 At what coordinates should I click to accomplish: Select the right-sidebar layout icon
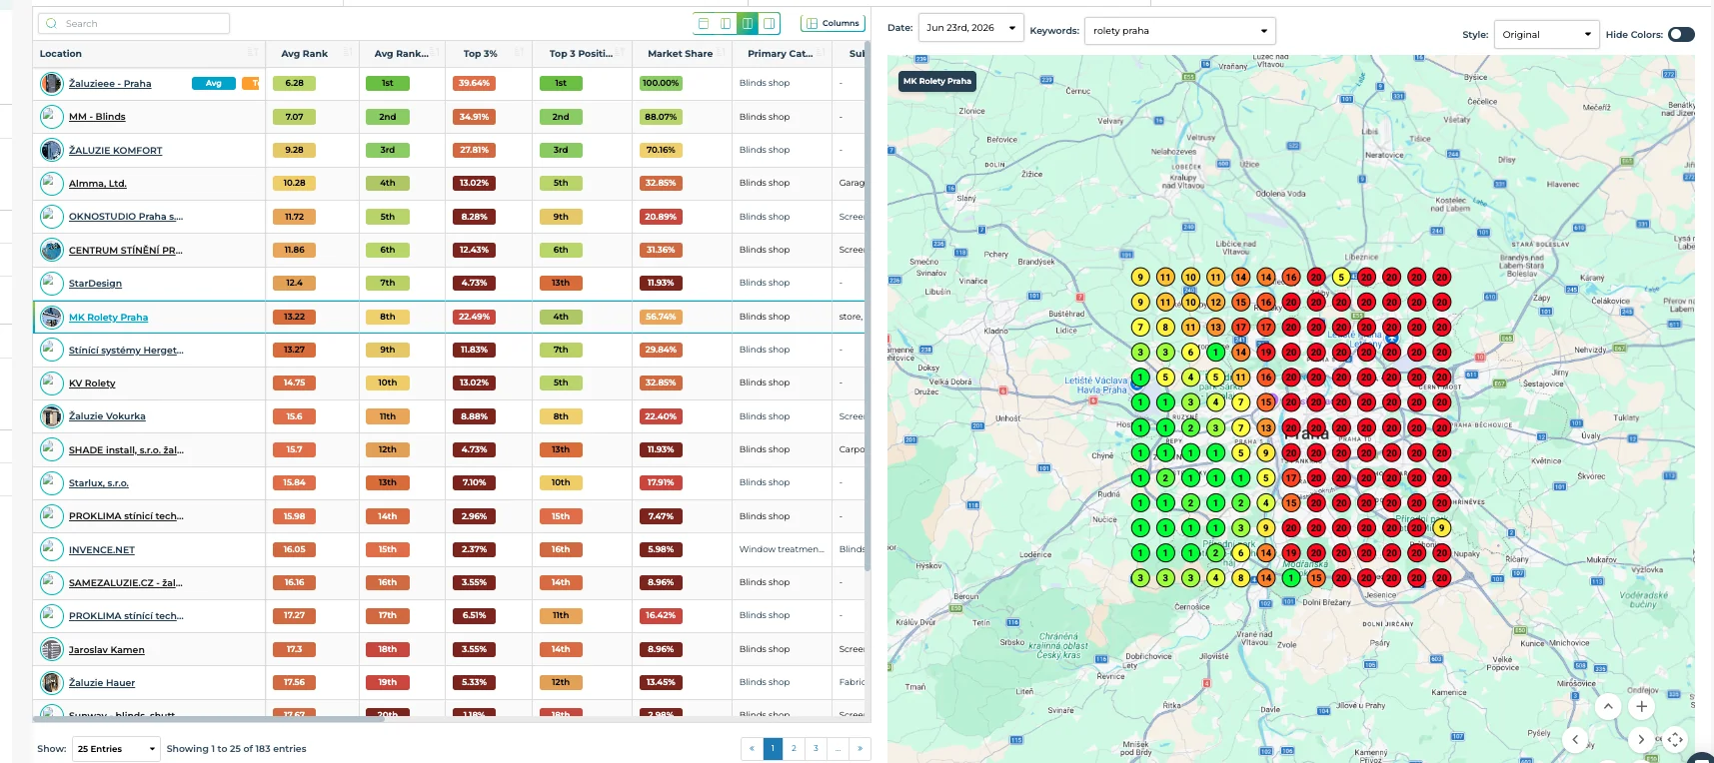pos(770,23)
